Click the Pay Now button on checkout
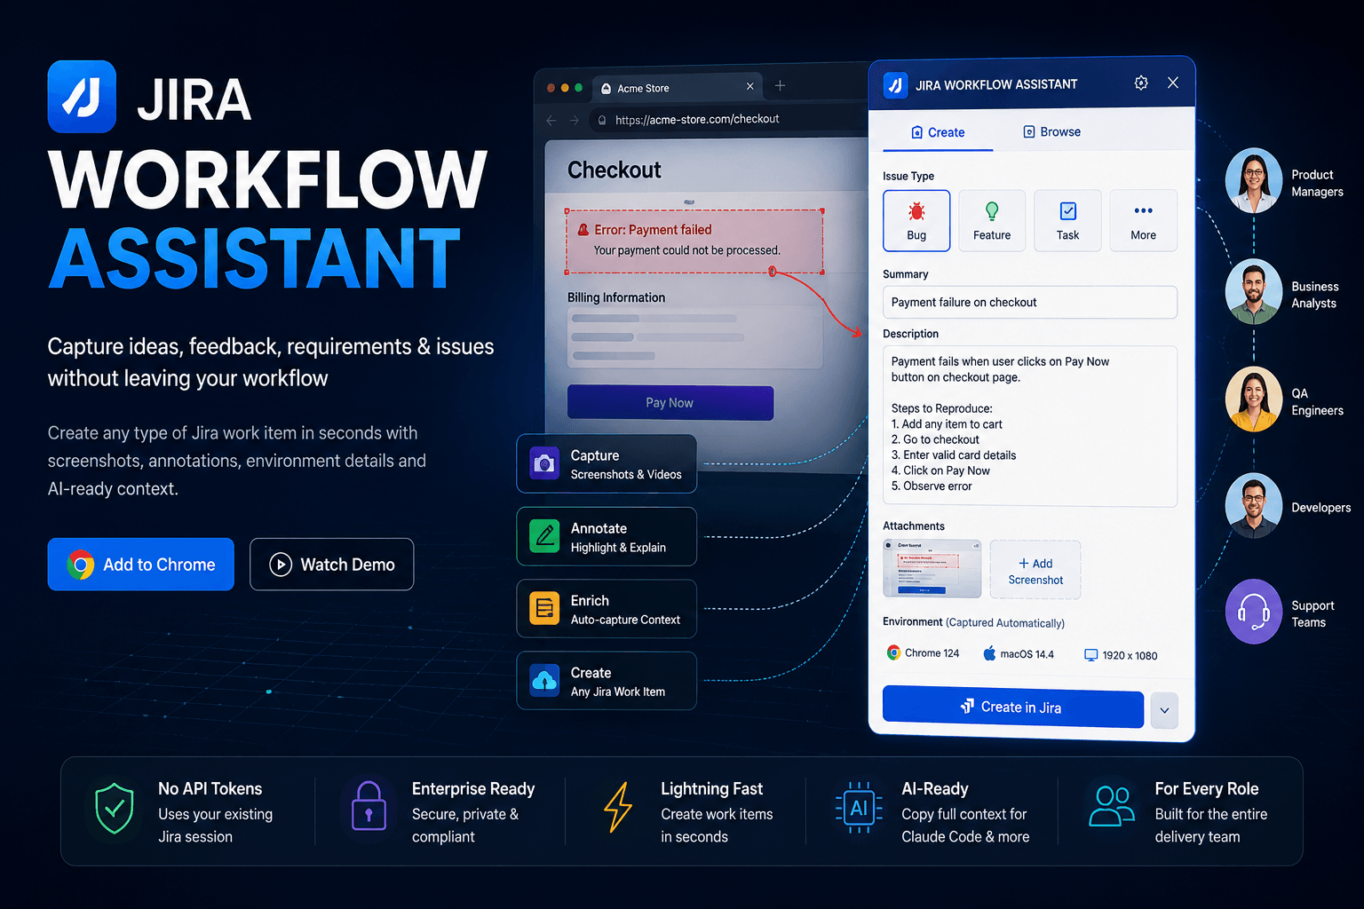The image size is (1364, 909). (x=670, y=403)
